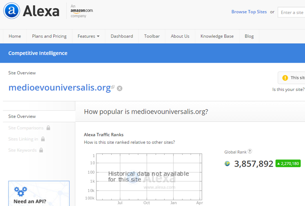
Task: Click the Alexa wordmark text
Action: (x=41, y=11)
